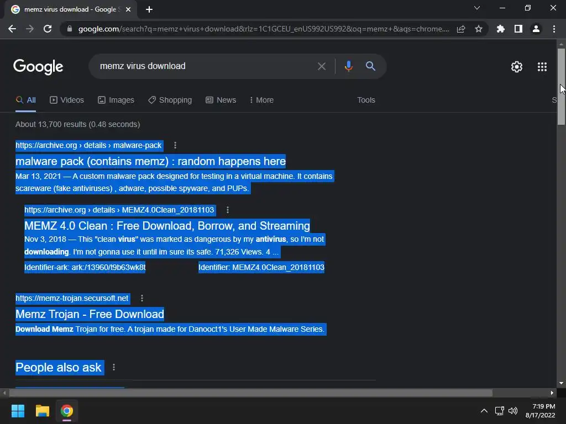Open options for securesoft.net result
This screenshot has height=424, width=566.
coord(142,298)
